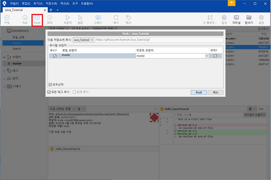Open the Terminal (터미널) toolbar icon
This screenshot has height=180, width=271.
(236, 20)
